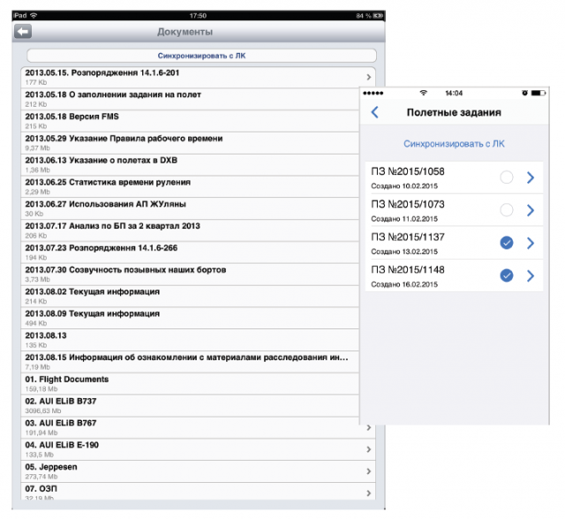Screen dimensions: 565x520
Task: Select 03. AUI ELiB B767 title
Action: click(x=61, y=423)
